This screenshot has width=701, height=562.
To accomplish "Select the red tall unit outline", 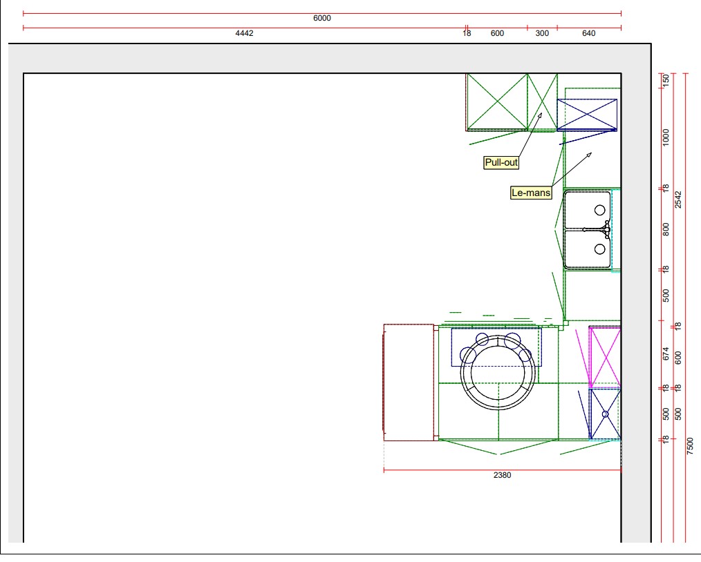I will coord(409,382).
